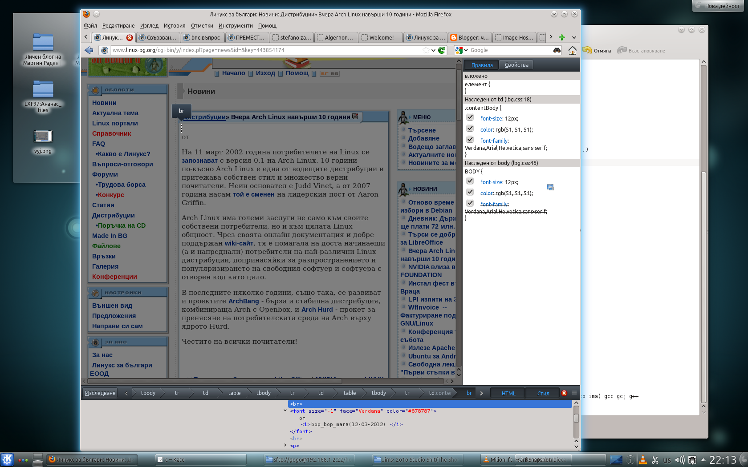Click the scissors Klipper tray icon
The height and width of the screenshot is (467, 748).
click(x=655, y=460)
